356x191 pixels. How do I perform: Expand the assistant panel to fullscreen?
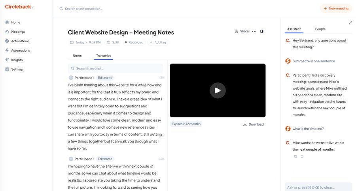tap(350, 23)
